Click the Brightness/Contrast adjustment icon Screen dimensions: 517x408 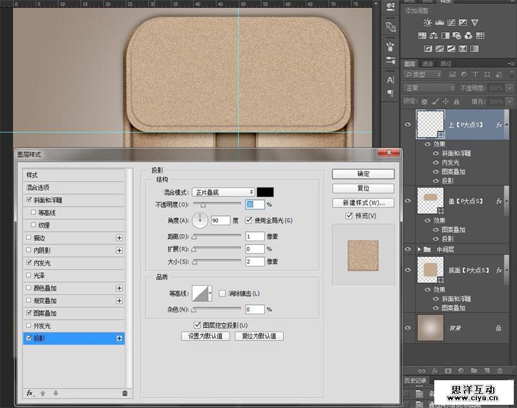pos(428,23)
